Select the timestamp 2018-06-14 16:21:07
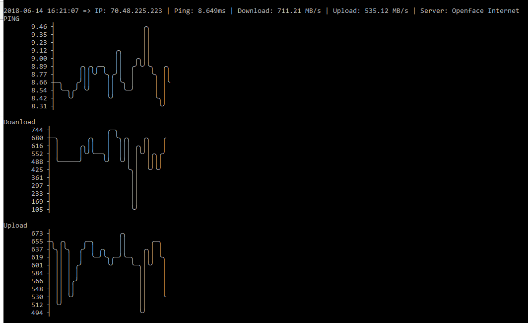Image resolution: width=528 pixels, height=323 pixels. (41, 11)
